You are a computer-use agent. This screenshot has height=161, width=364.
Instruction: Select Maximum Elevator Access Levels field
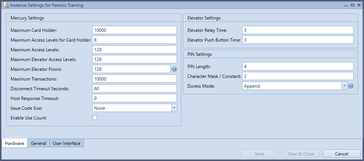135,59
